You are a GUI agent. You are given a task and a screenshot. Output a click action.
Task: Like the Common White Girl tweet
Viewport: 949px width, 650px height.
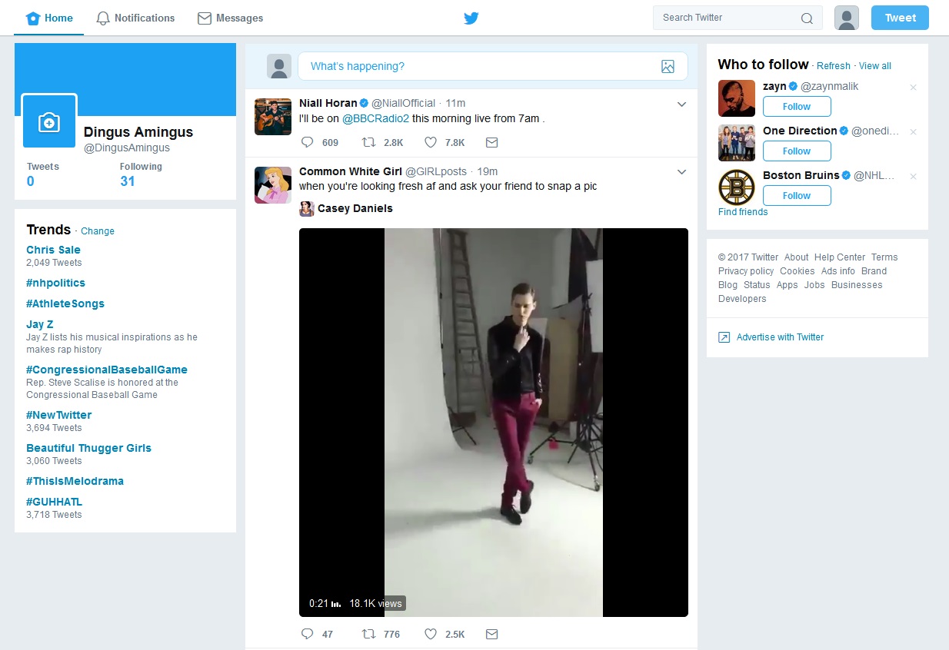tap(431, 634)
